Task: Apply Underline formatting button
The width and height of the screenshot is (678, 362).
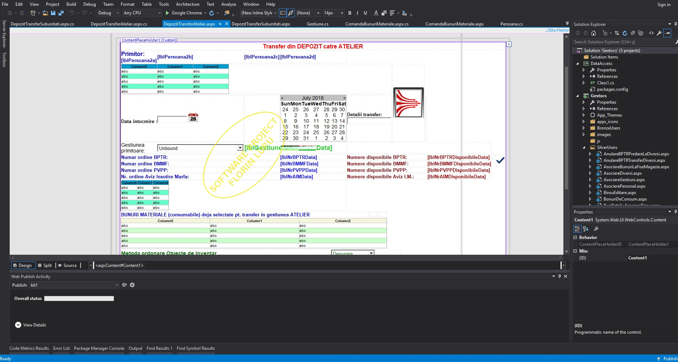Action: pos(365,13)
